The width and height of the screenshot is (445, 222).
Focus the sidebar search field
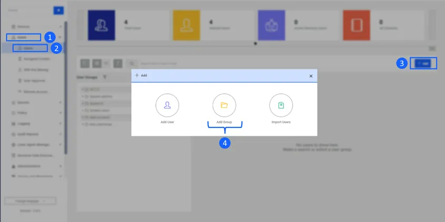click(x=30, y=11)
